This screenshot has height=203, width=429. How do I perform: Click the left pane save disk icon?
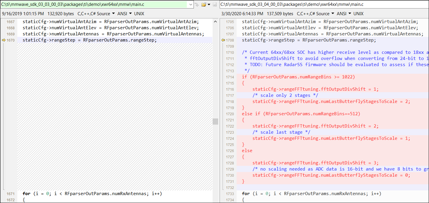[x=215, y=4]
